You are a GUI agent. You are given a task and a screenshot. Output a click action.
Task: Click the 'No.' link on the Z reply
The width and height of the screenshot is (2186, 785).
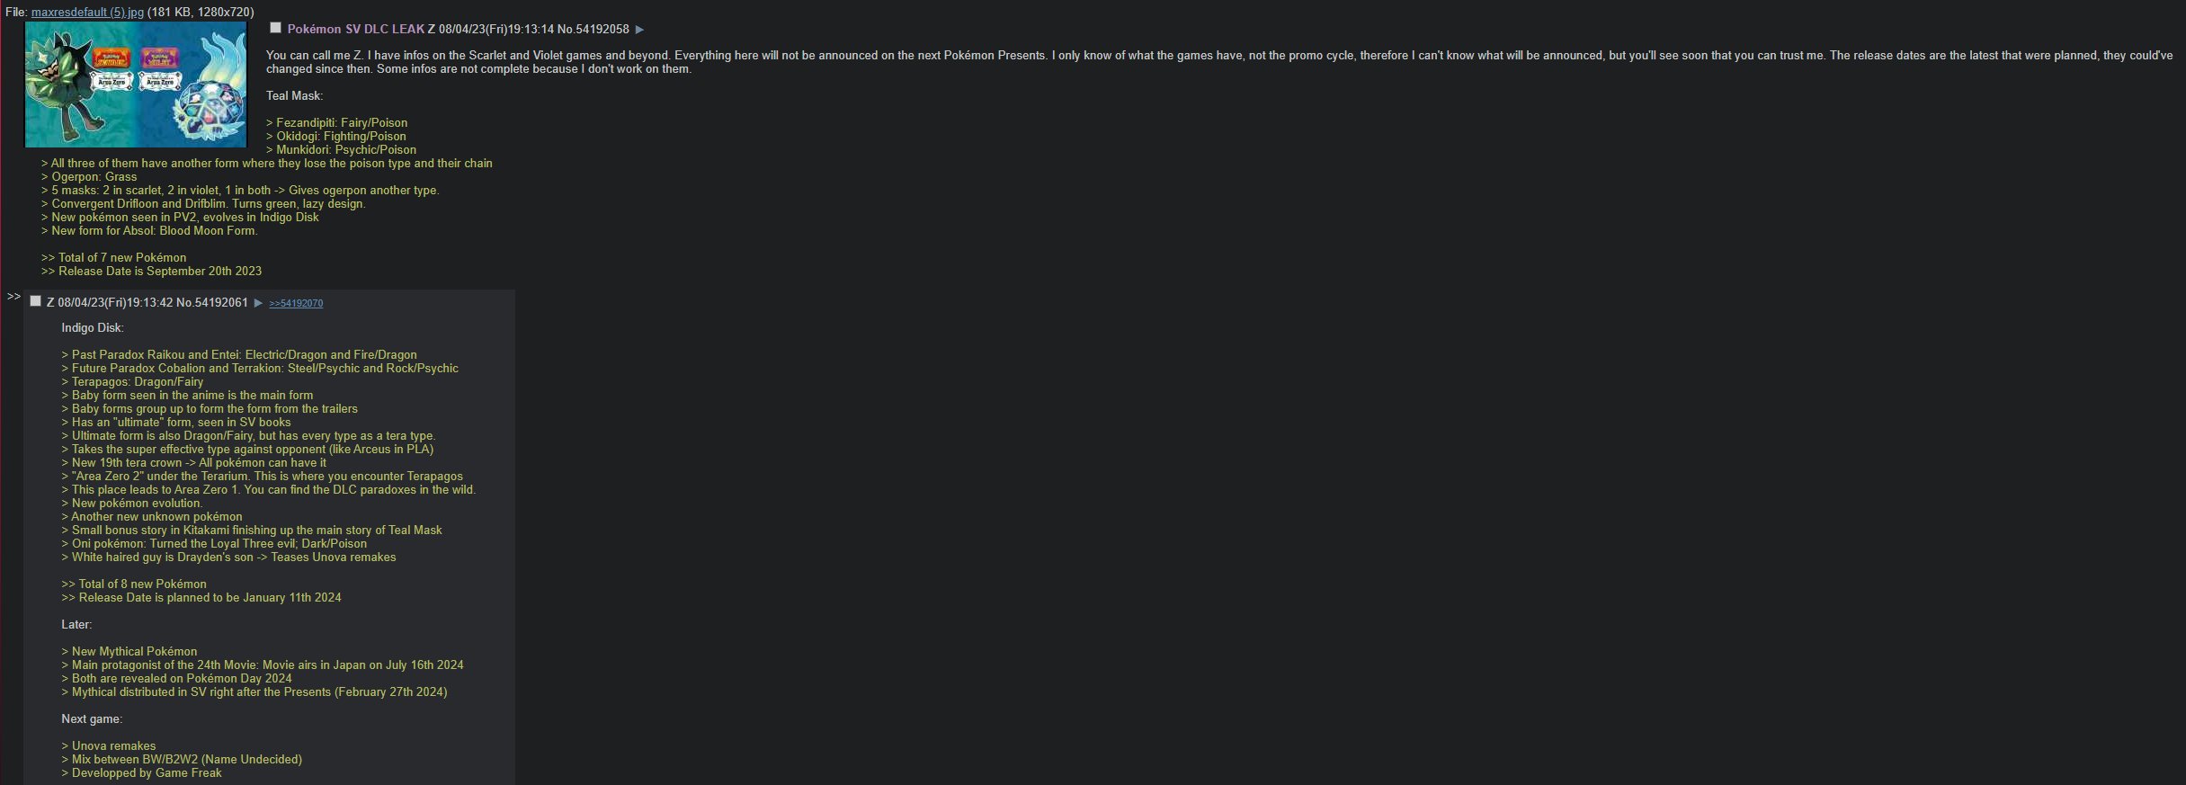(184, 303)
